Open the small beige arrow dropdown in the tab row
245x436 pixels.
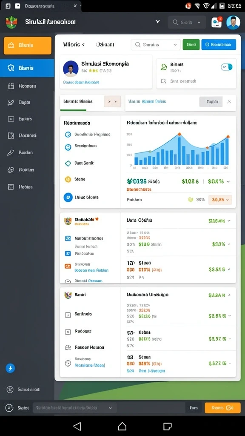pyautogui.click(x=112, y=101)
